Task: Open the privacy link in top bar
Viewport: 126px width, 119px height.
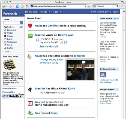Action: click(108, 12)
